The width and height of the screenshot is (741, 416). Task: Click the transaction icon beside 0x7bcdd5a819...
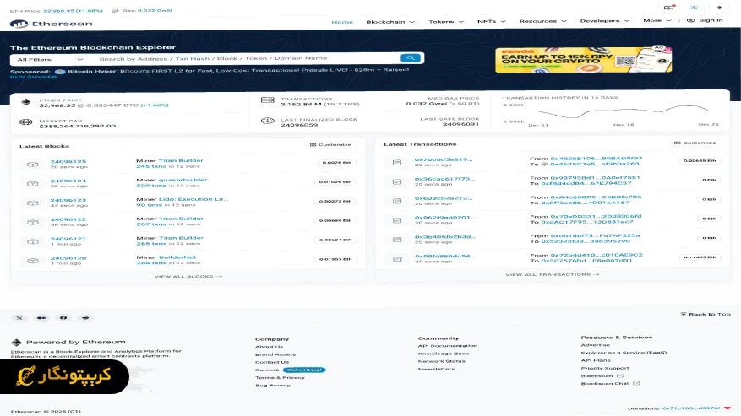pos(397,162)
